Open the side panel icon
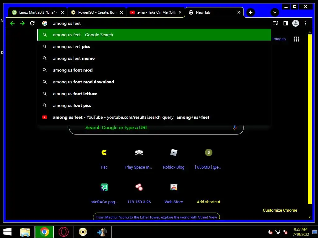Image resolution: width=318 pixels, height=238 pixels. click(x=286, y=23)
